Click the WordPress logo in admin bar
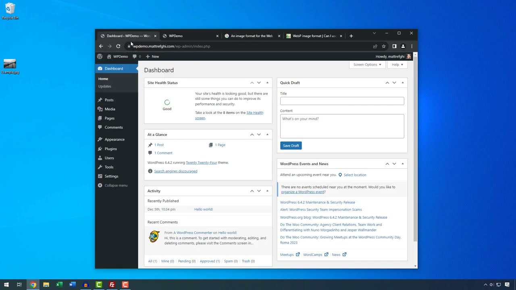 click(x=100, y=56)
